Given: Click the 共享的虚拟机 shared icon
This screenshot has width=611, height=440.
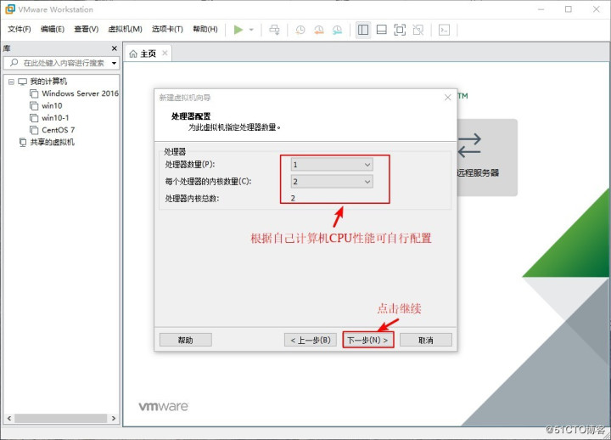Looking at the screenshot, I should pyautogui.click(x=23, y=142).
